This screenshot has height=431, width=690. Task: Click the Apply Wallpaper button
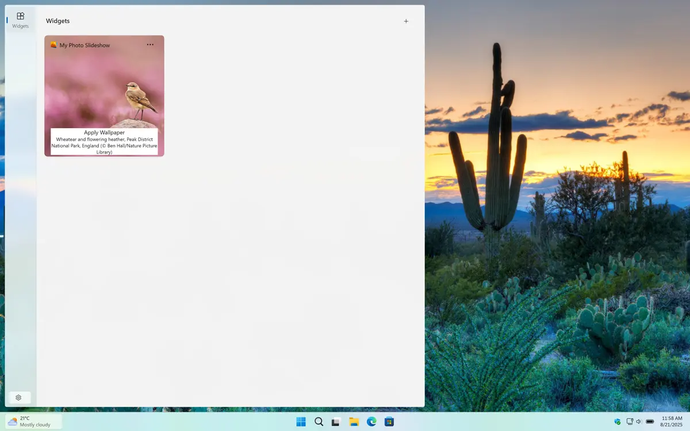(x=104, y=133)
